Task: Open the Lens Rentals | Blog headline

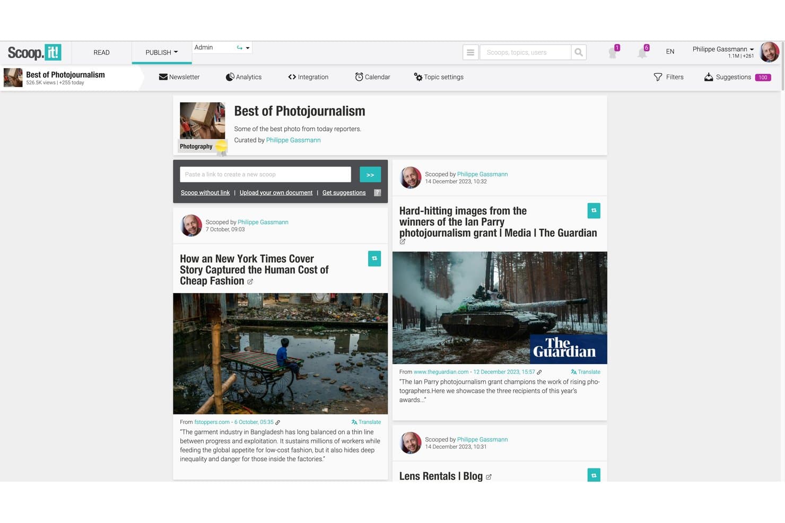Action: point(441,476)
